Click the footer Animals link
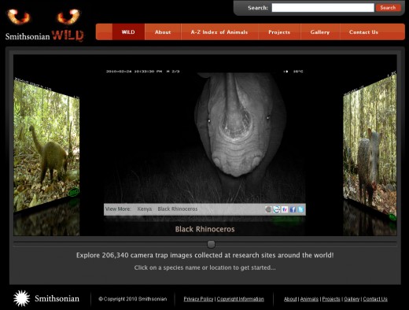Screen dimensions: 409x310 click(309, 299)
